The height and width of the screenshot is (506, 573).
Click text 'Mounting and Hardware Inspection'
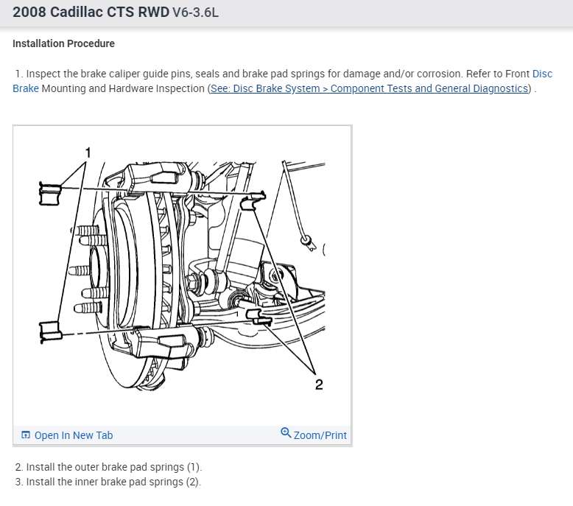[123, 88]
